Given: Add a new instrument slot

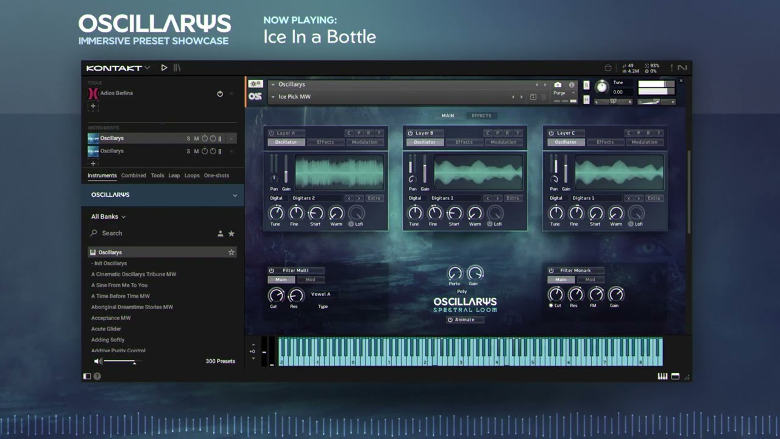Looking at the screenshot, I should tap(93, 163).
